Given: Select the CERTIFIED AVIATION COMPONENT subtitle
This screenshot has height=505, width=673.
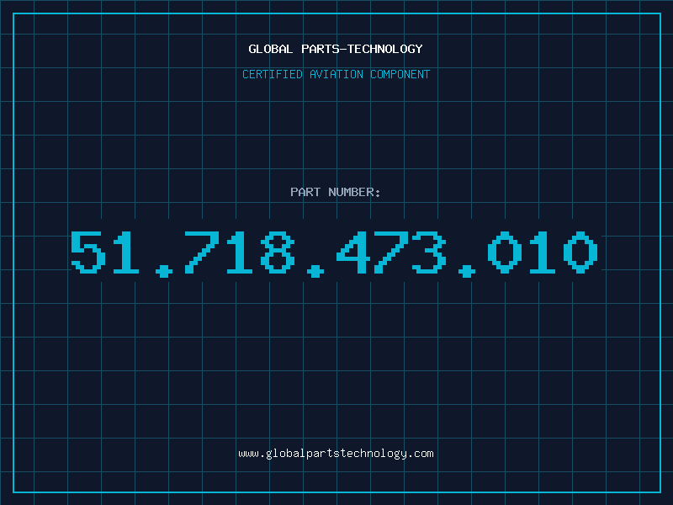Looking at the screenshot, I should (336, 74).
